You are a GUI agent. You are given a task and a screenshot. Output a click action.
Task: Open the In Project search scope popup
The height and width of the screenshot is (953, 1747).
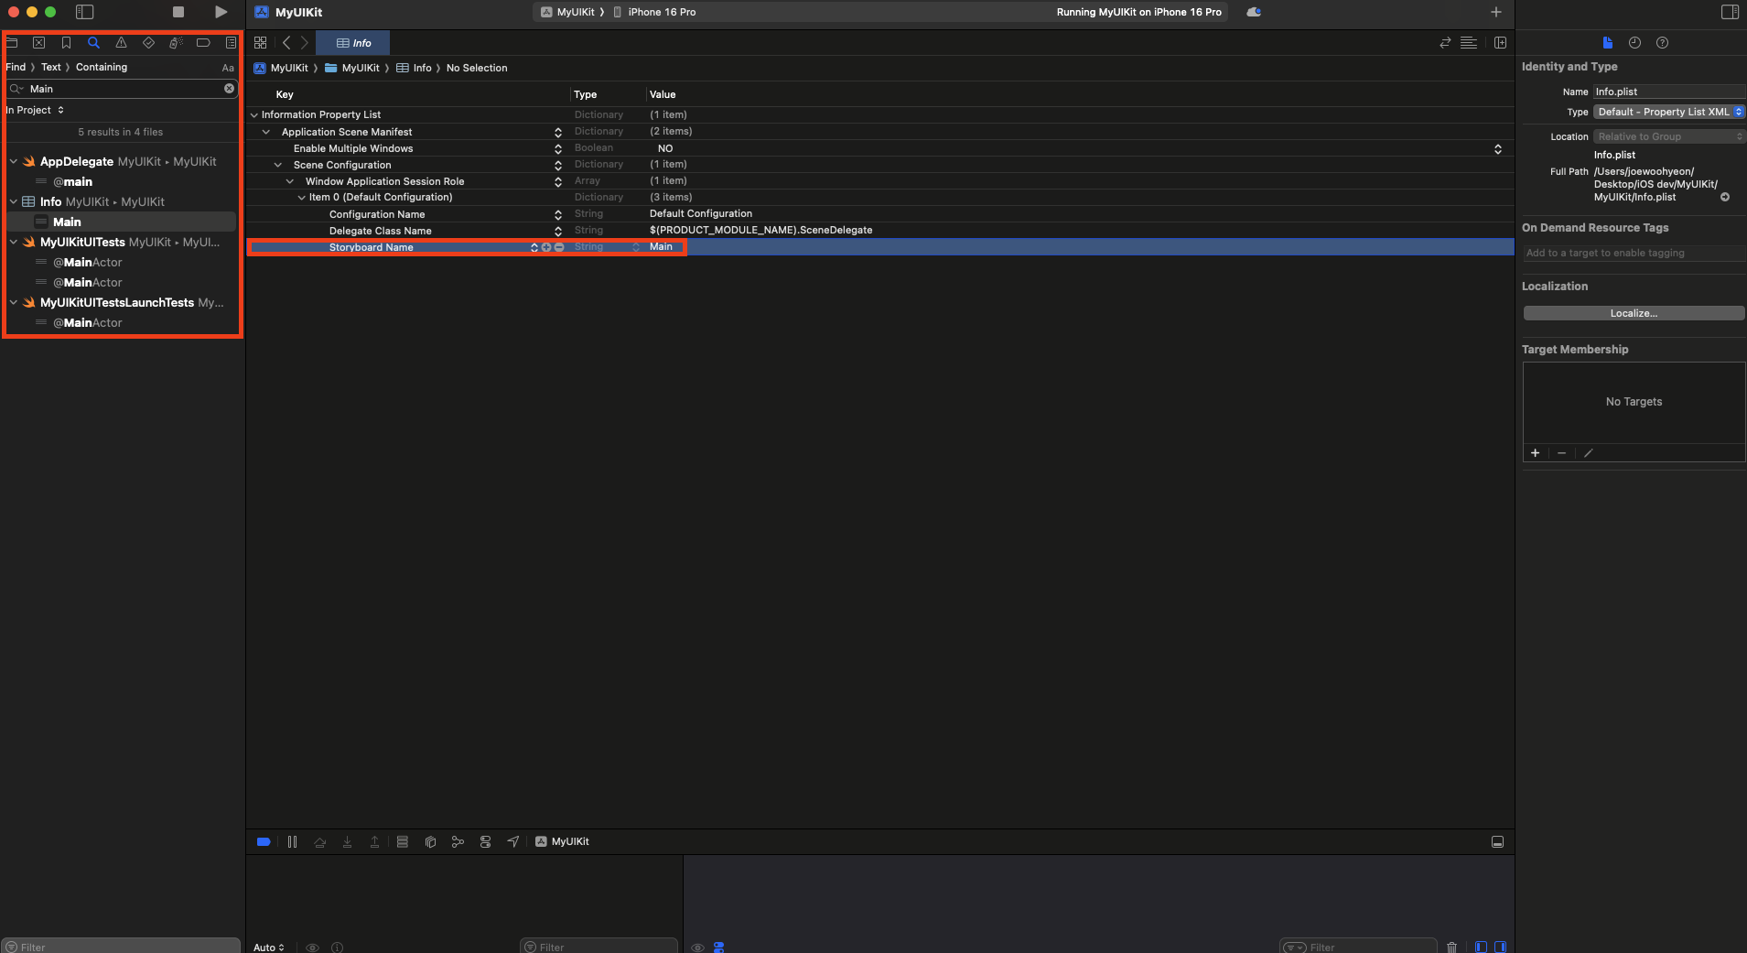point(35,110)
